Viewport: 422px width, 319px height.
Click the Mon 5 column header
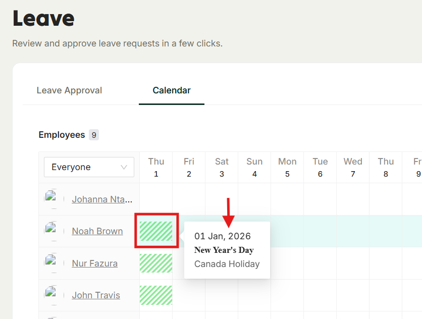coord(287,168)
